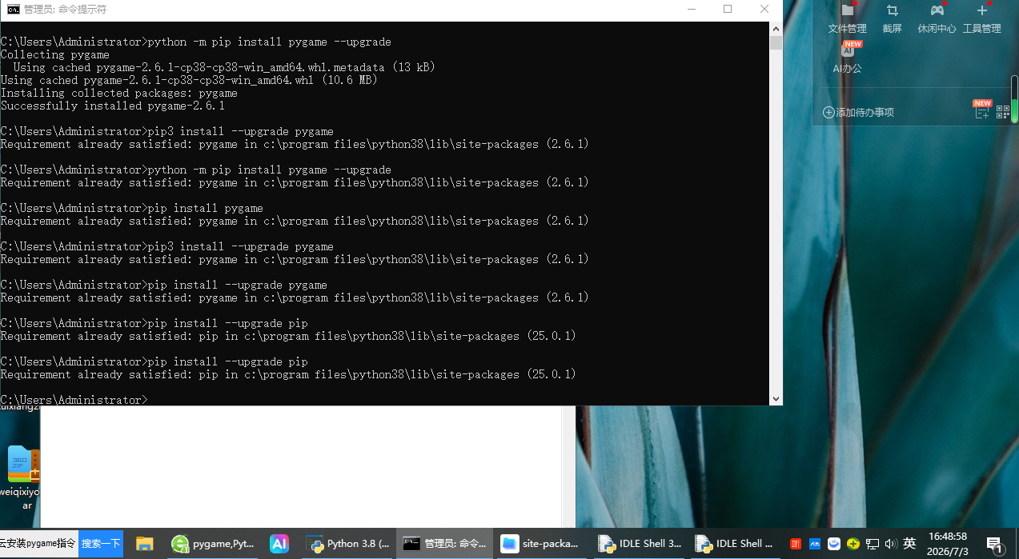This screenshot has height=559, width=1019.
Task: Open the notification center icon
Action: pyautogui.click(x=995, y=544)
